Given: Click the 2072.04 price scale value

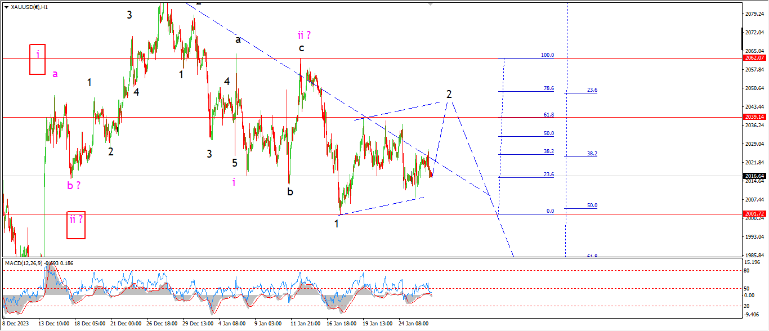Looking at the screenshot, I should [x=754, y=32].
